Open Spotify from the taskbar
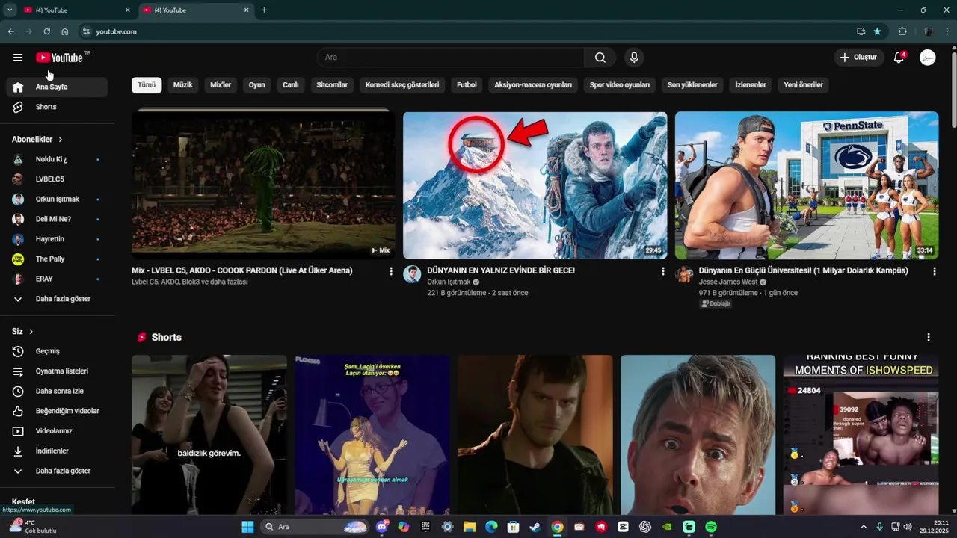The image size is (957, 538). (711, 527)
